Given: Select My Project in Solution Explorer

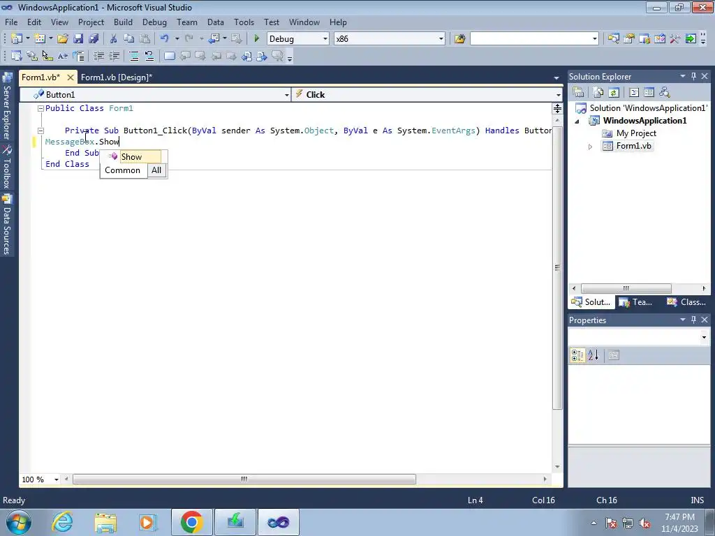Looking at the screenshot, I should [x=635, y=133].
